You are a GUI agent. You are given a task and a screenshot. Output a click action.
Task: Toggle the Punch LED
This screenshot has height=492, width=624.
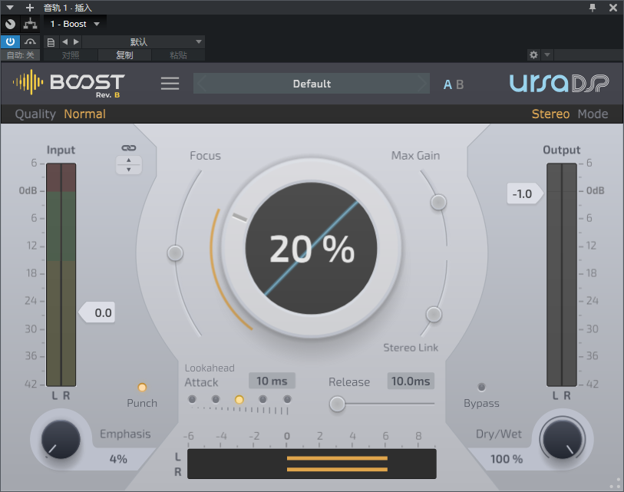(142, 388)
